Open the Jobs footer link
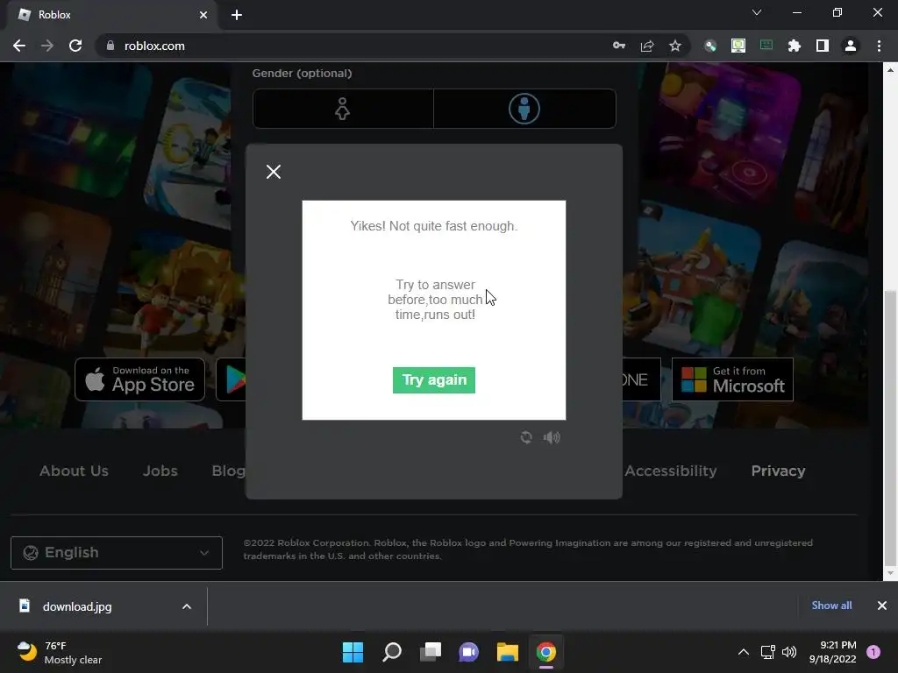Viewport: 898px width, 673px height. coord(160,471)
